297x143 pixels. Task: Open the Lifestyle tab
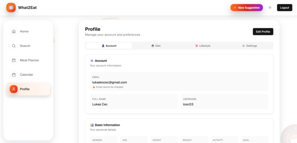click(203, 46)
